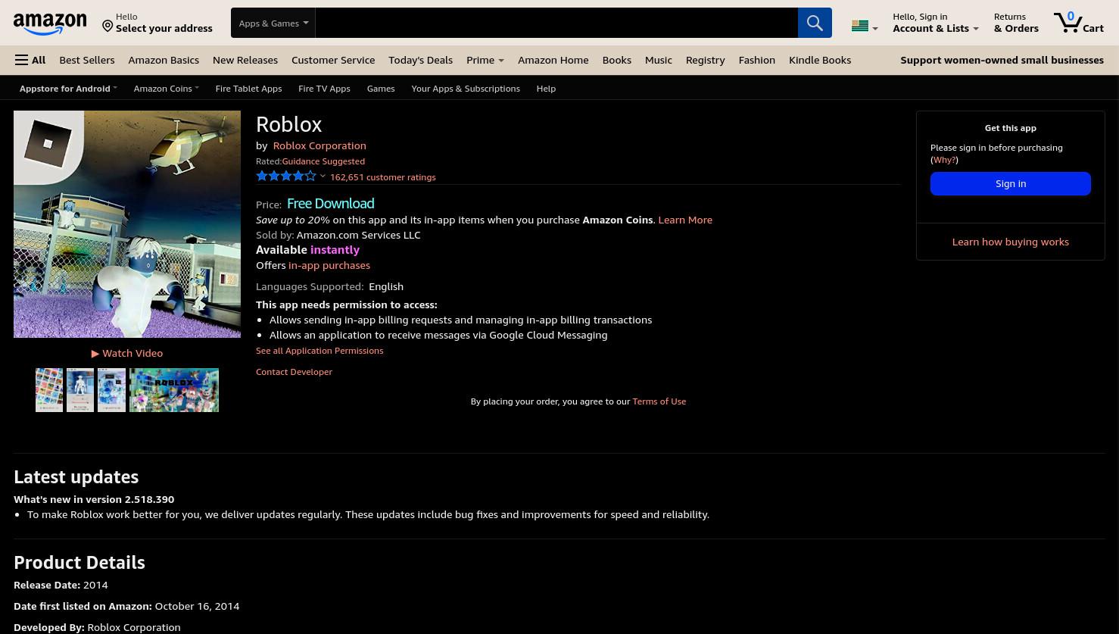
Task: Open Amazon Home section
Action: (553, 60)
